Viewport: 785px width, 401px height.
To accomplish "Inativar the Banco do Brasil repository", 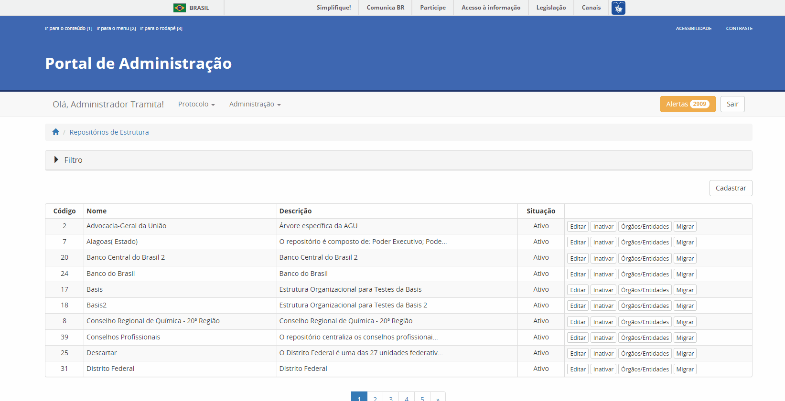I will point(603,274).
